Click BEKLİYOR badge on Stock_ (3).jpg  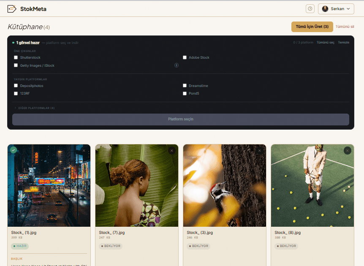click(198, 246)
